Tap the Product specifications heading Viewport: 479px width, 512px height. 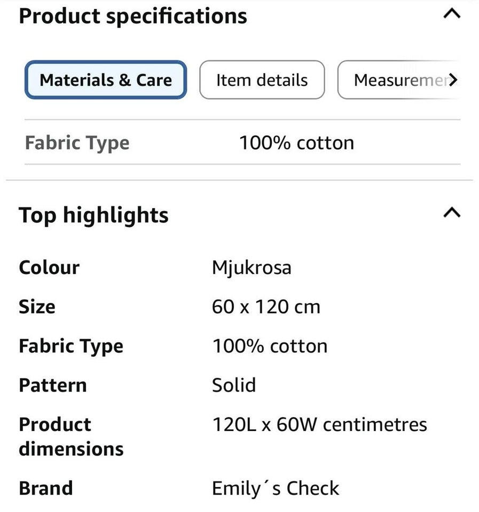(x=133, y=16)
